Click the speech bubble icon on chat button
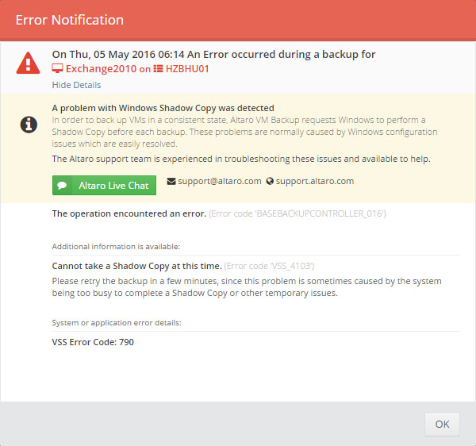Image resolution: width=476 pixels, height=446 pixels. coord(62,185)
